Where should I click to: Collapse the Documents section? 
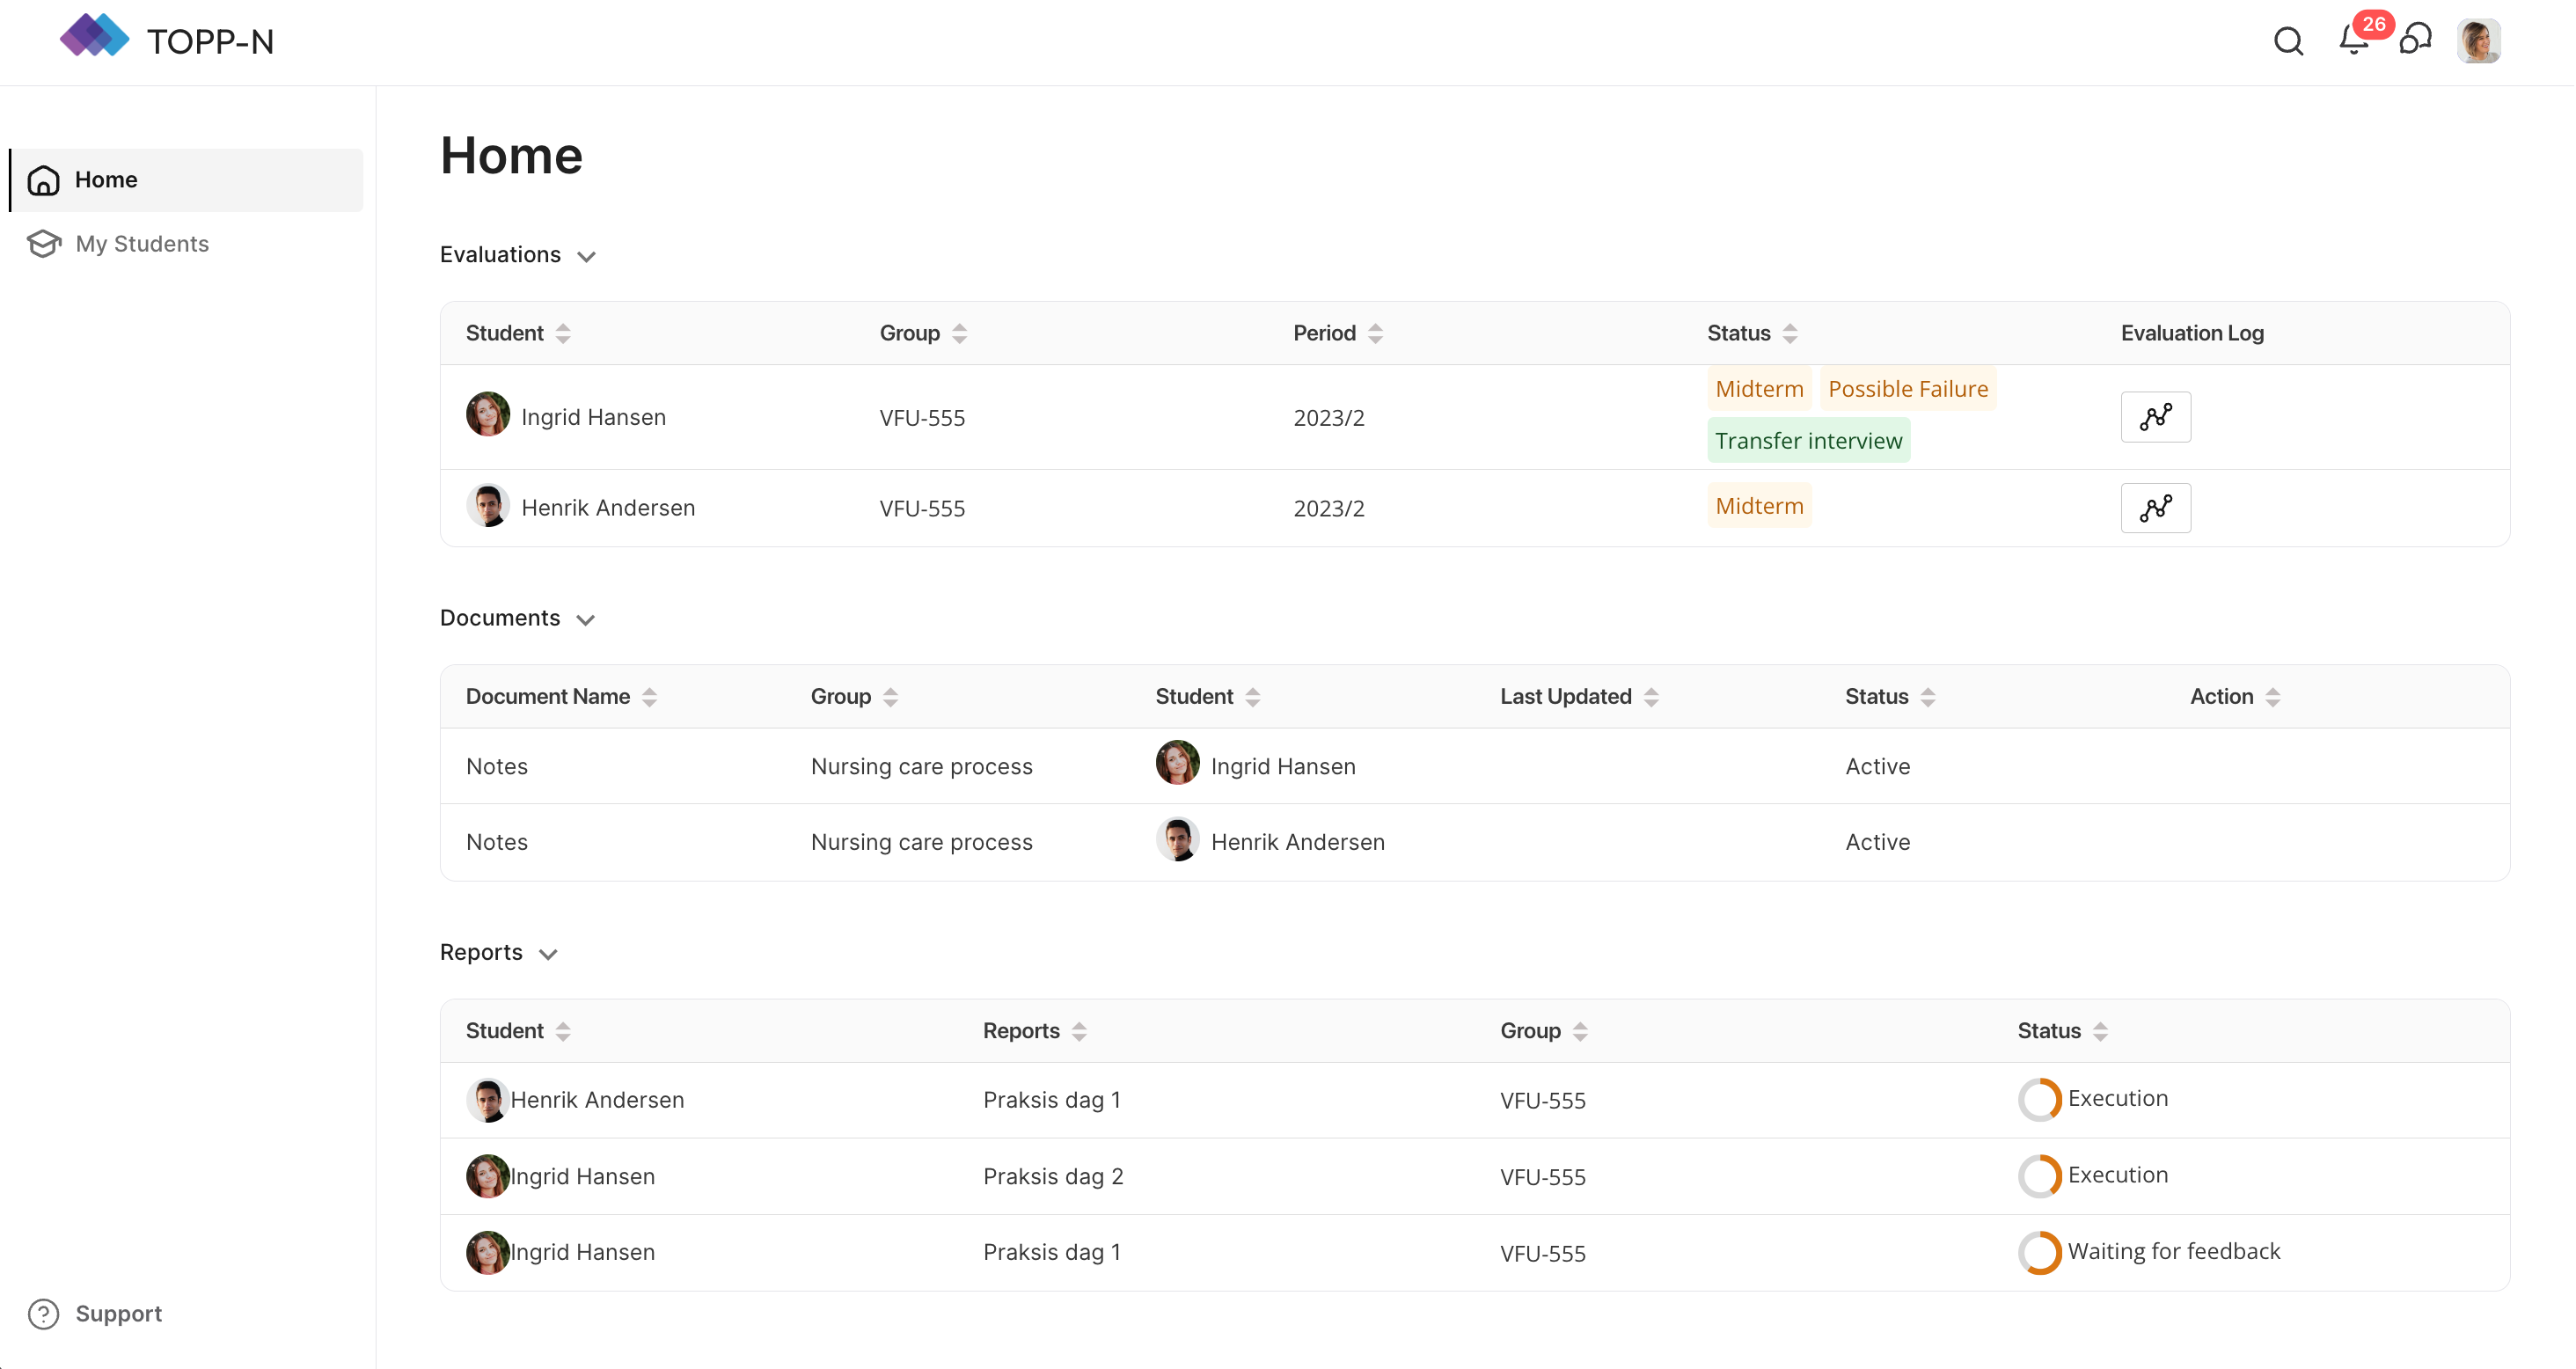pyautogui.click(x=586, y=620)
